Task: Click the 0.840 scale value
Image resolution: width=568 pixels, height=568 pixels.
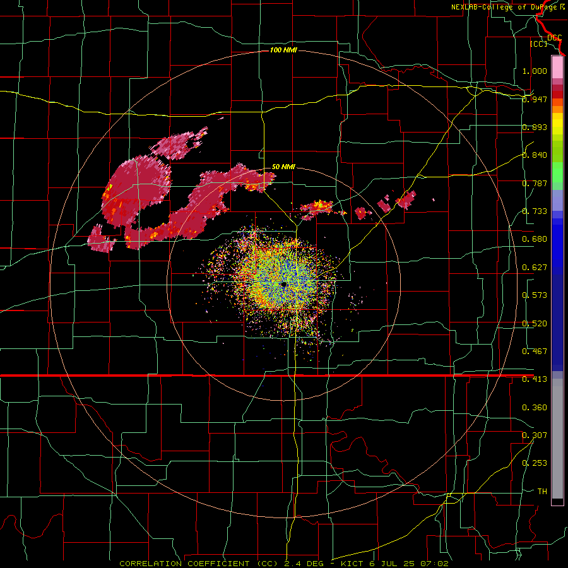Action: 535,155
